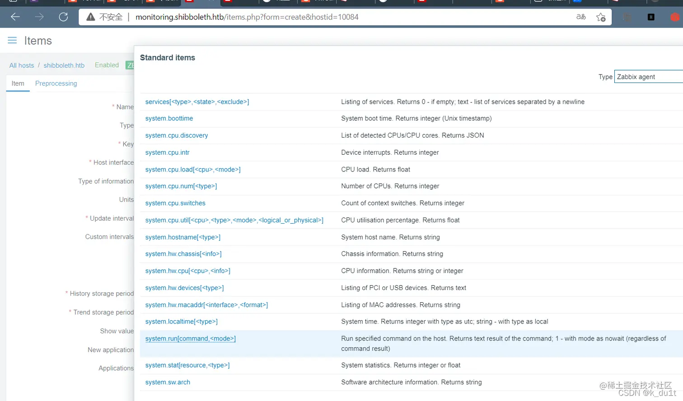Select system.hw.devices[<type>] key

coord(184,288)
